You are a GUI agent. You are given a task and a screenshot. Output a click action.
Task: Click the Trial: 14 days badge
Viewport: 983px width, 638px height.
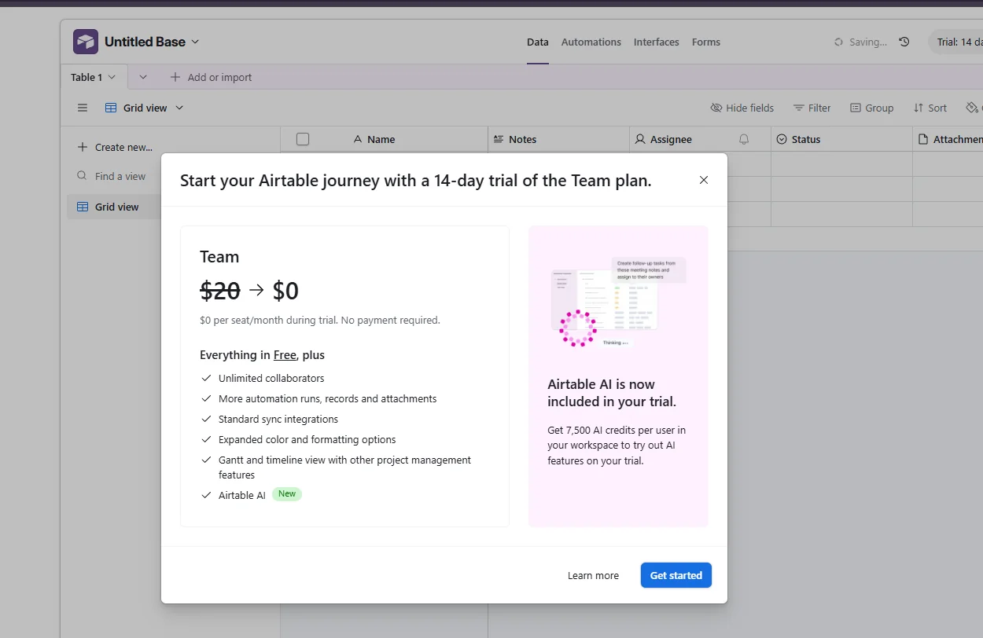[956, 42]
